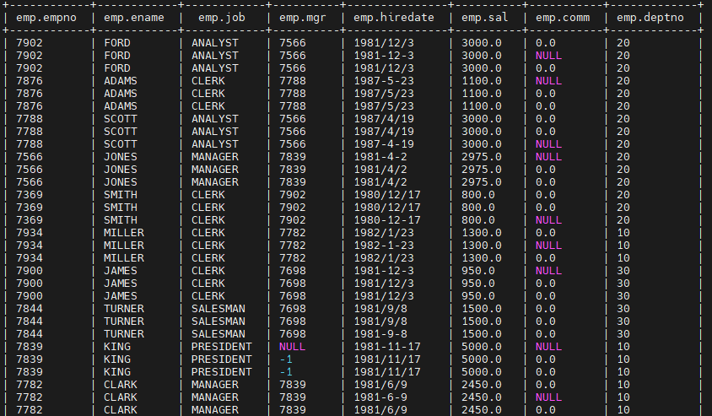Click NULL comm in the 1987-4-19 SCOTT row
Image resolution: width=712 pixels, height=416 pixels.
click(548, 144)
